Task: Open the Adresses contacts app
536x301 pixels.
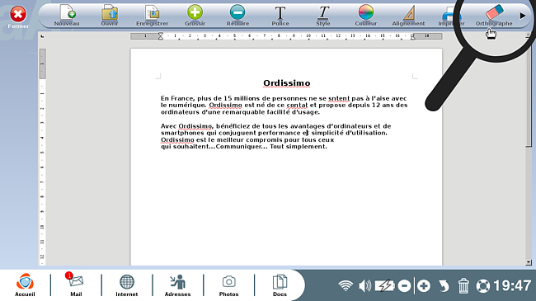Action: click(x=177, y=285)
